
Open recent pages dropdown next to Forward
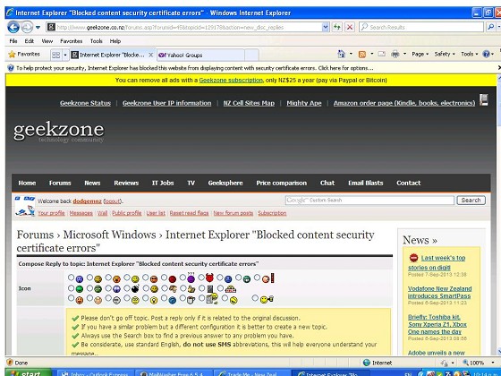[x=38, y=27]
